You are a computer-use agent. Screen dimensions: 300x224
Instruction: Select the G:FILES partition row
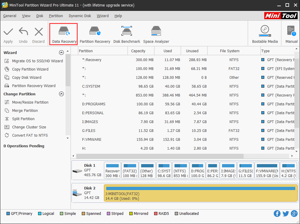tap(183, 131)
